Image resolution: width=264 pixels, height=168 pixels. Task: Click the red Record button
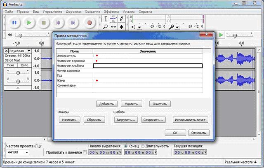[x=89, y=23]
